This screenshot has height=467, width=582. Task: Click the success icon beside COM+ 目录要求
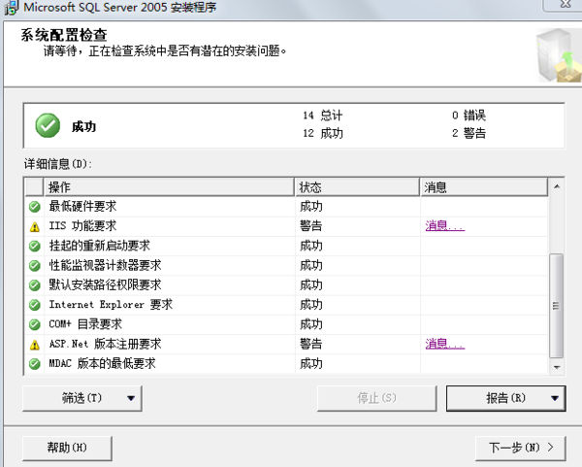coord(35,324)
